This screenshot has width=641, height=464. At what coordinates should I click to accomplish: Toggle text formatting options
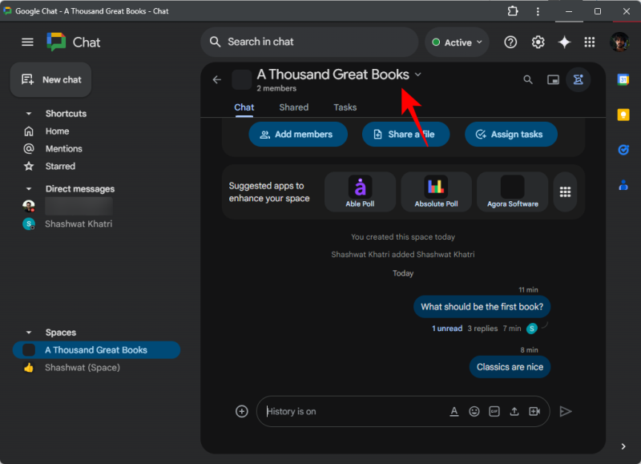coord(454,411)
